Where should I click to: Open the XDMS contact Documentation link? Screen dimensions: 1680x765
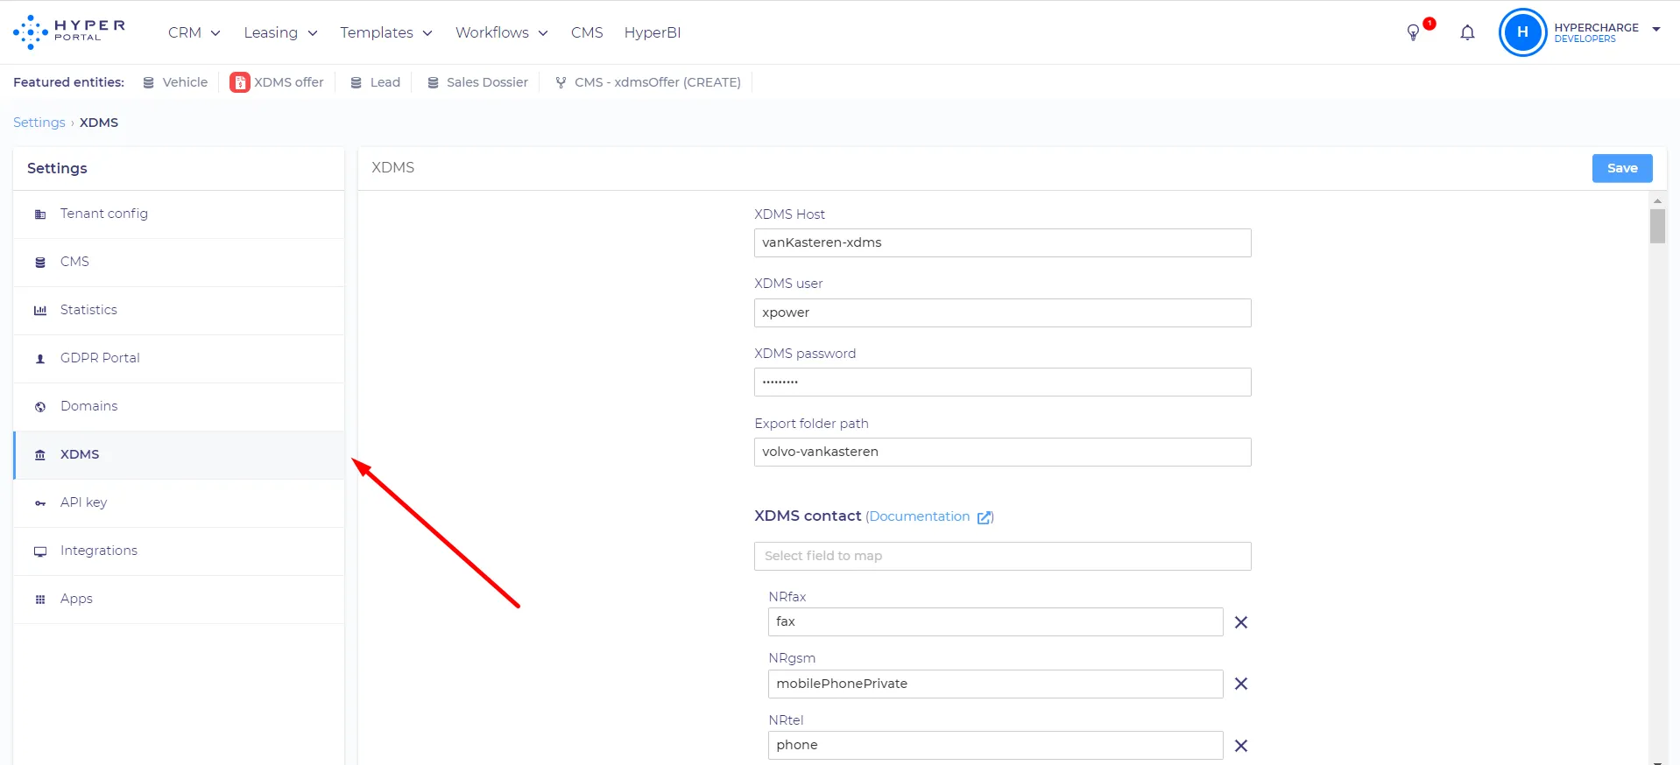[919, 516]
